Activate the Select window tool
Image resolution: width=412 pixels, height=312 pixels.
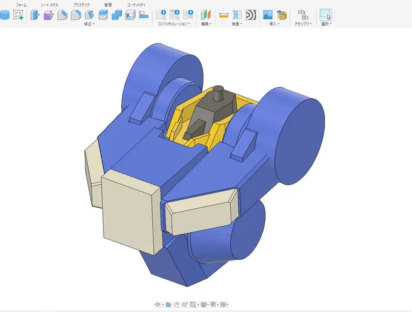coord(325,15)
